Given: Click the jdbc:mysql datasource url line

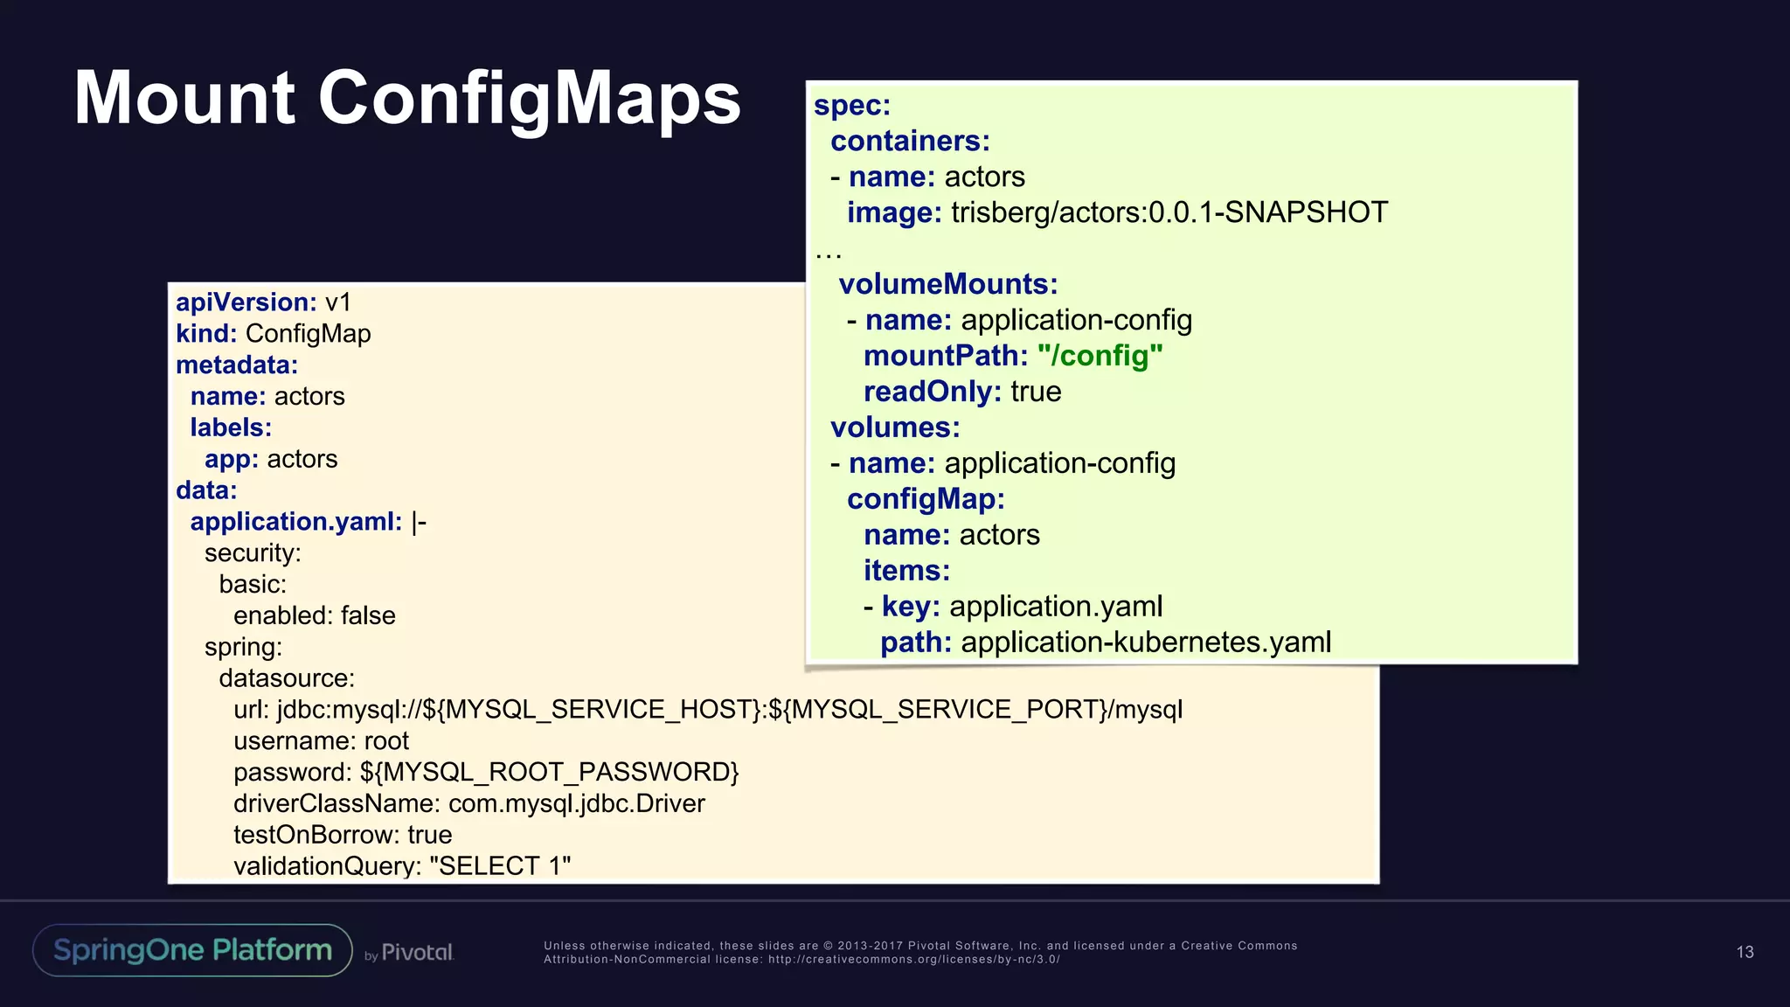Looking at the screenshot, I should (708, 709).
